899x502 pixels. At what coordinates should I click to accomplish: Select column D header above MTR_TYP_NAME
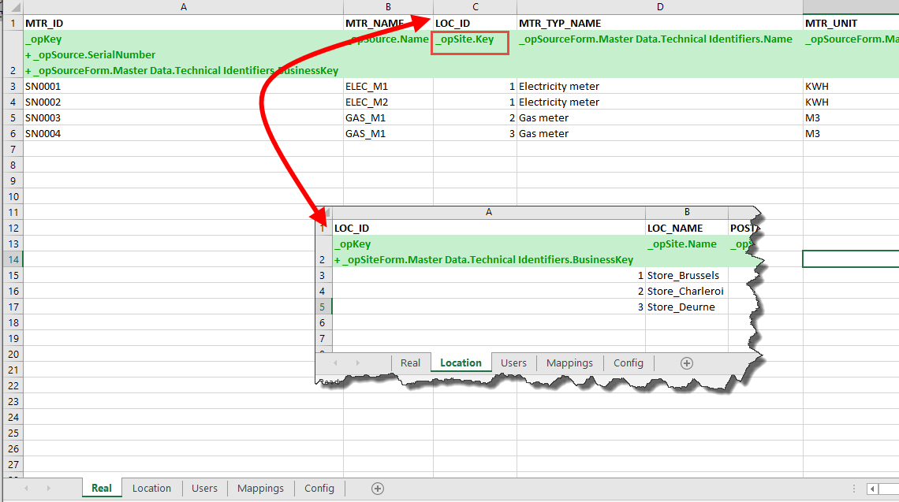click(x=659, y=7)
